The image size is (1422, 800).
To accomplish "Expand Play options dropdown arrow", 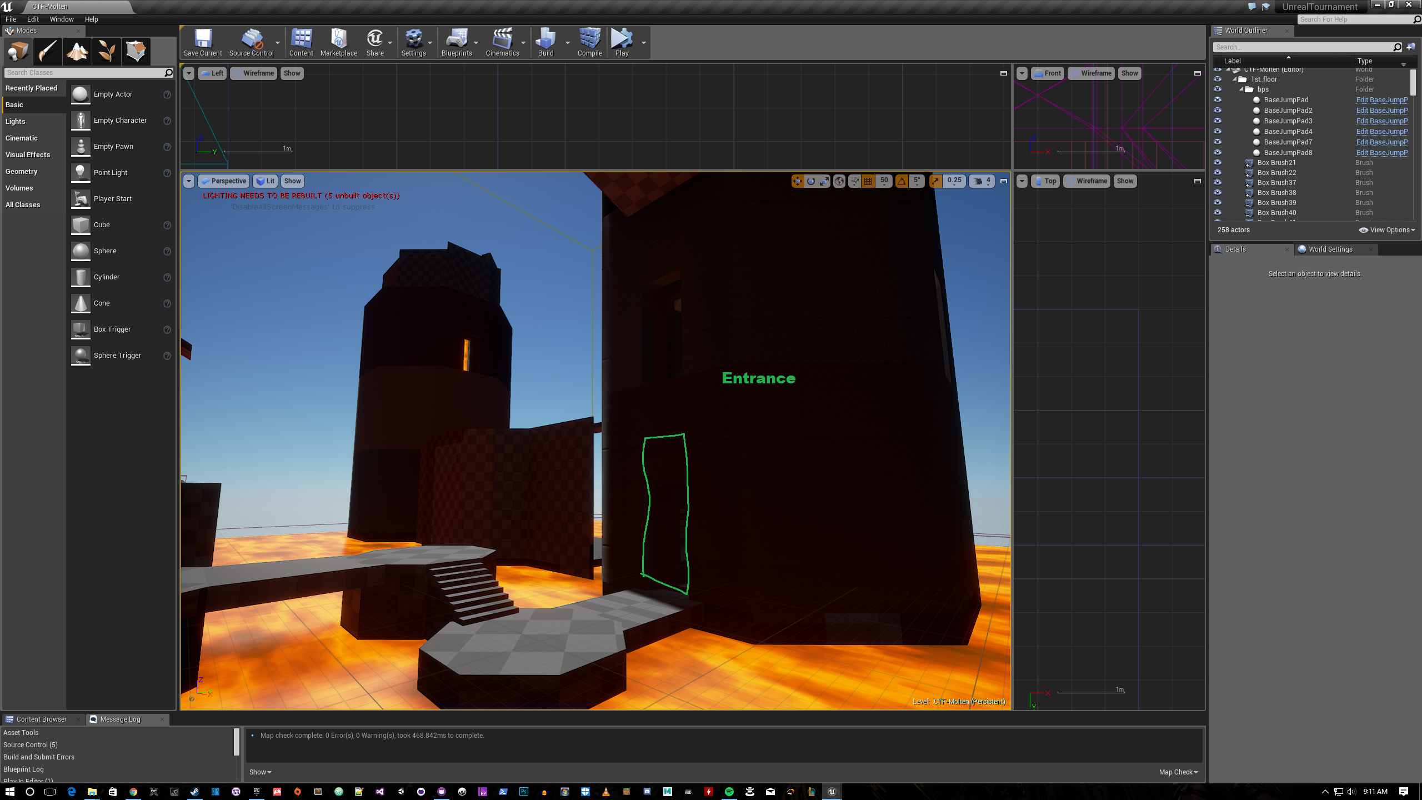I will [643, 43].
